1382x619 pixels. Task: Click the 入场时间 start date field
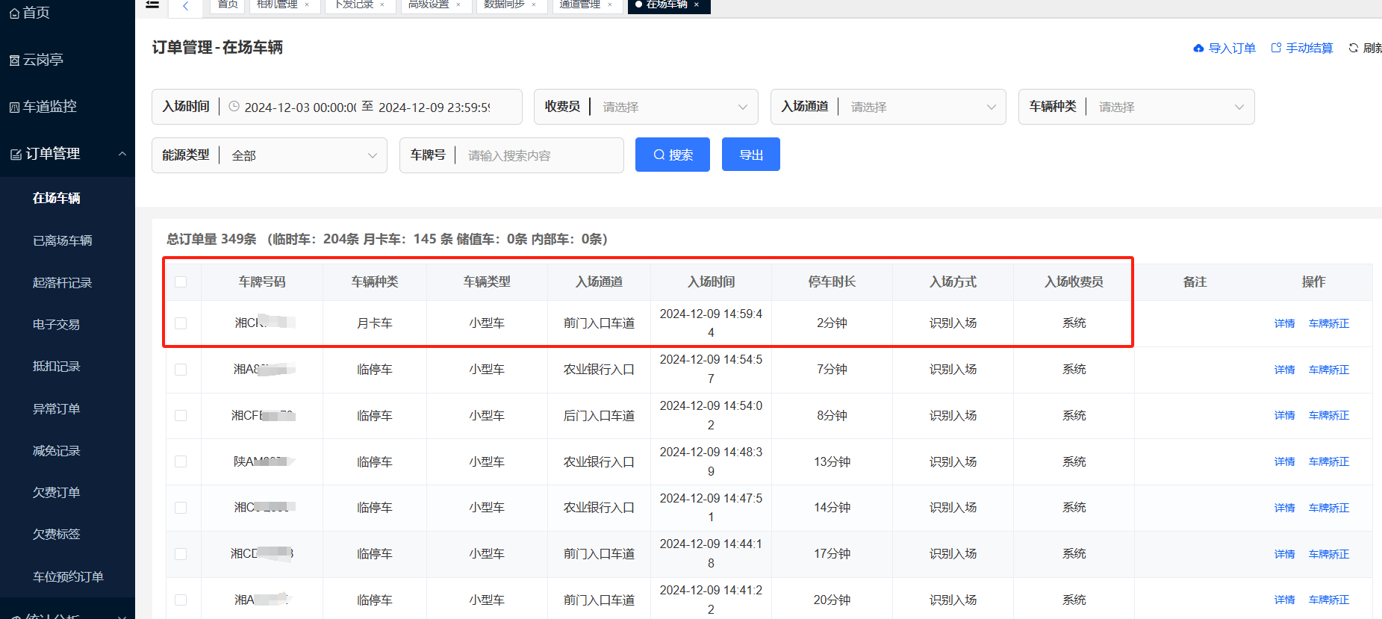point(300,108)
